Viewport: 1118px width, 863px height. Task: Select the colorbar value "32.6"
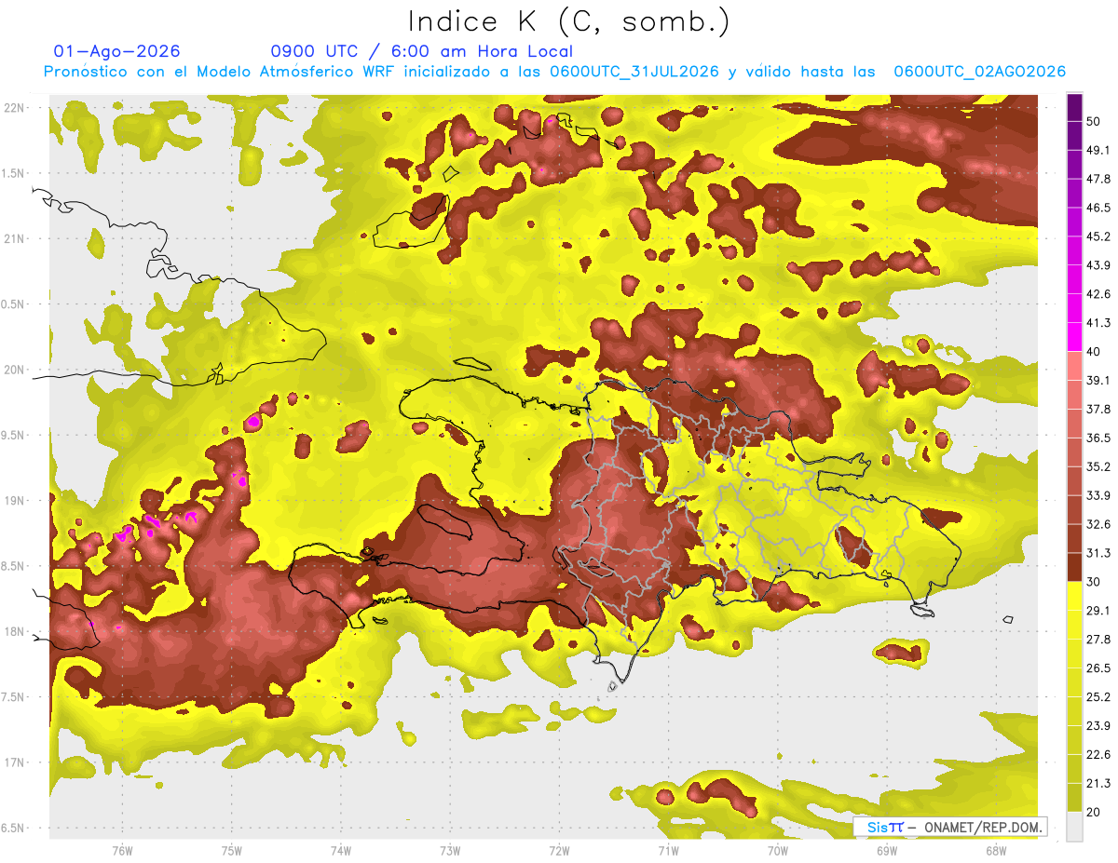click(1098, 524)
